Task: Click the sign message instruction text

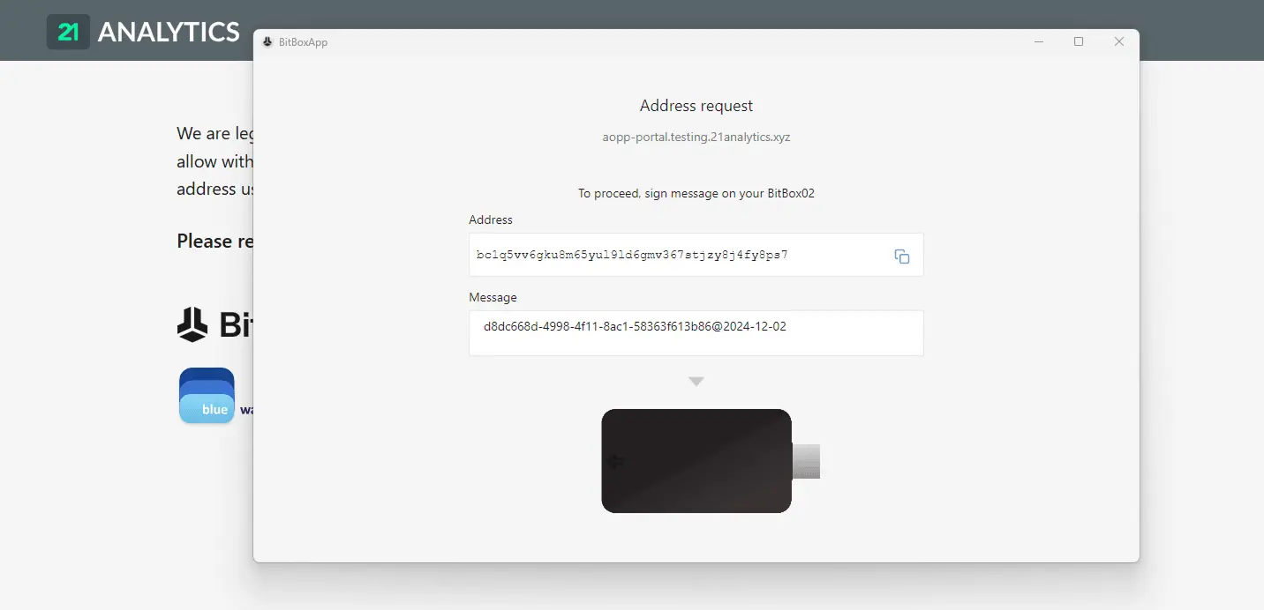Action: coord(696,193)
